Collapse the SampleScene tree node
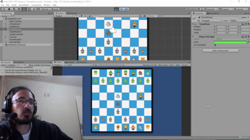250x140 pixels. tap(4, 19)
